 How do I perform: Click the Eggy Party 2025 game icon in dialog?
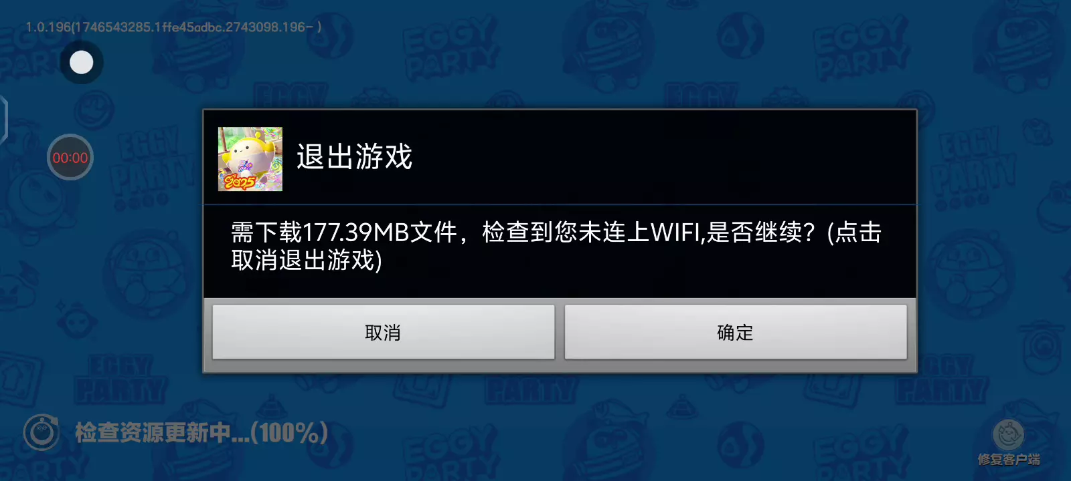250,159
